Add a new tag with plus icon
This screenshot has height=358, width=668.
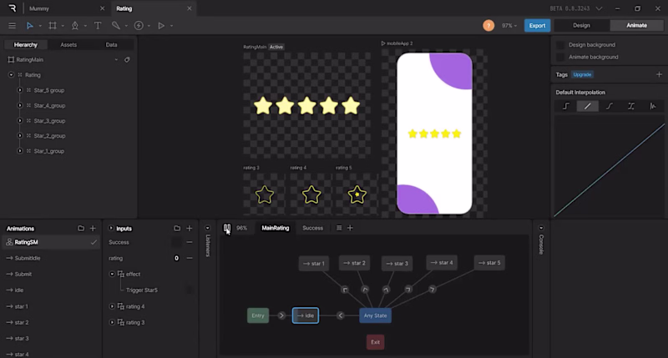tap(659, 74)
